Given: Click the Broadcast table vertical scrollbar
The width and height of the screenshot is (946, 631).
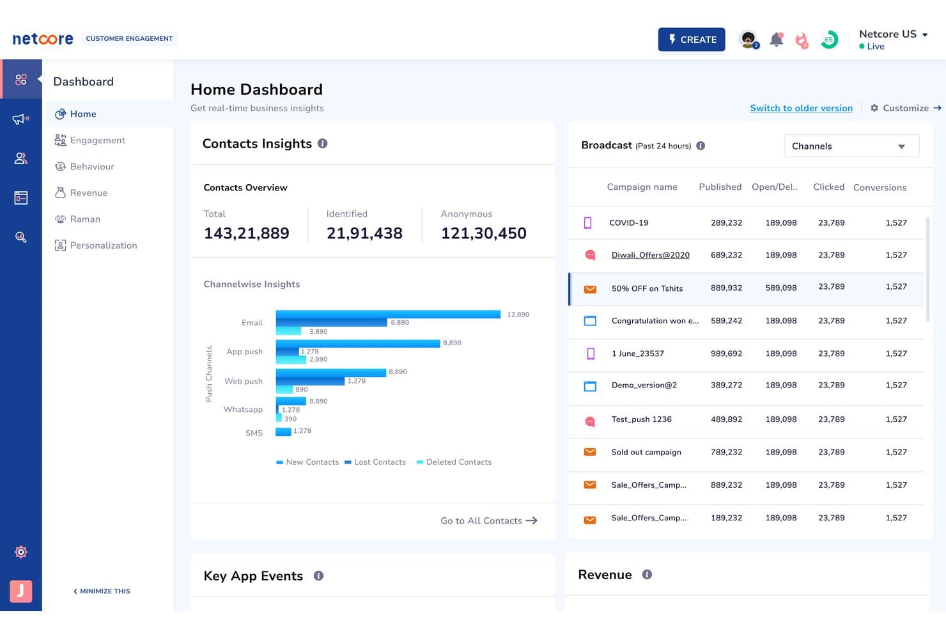Looking at the screenshot, I should pyautogui.click(x=927, y=269).
